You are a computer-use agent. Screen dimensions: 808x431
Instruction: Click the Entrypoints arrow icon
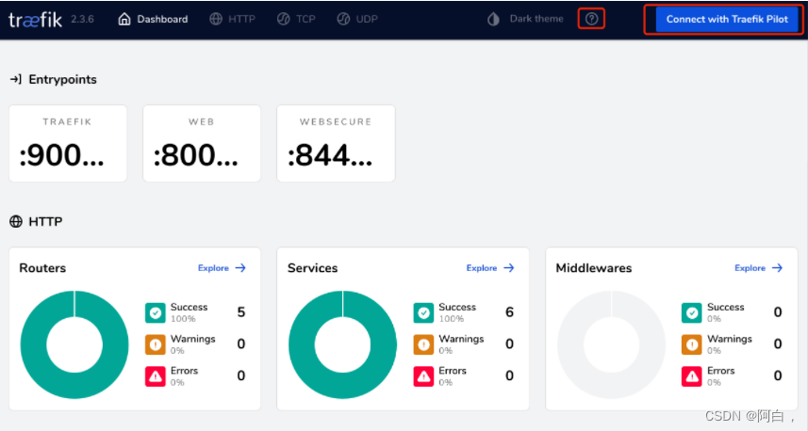16,79
